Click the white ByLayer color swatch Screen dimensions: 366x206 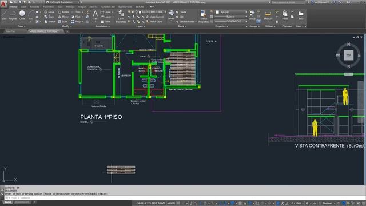217,12
